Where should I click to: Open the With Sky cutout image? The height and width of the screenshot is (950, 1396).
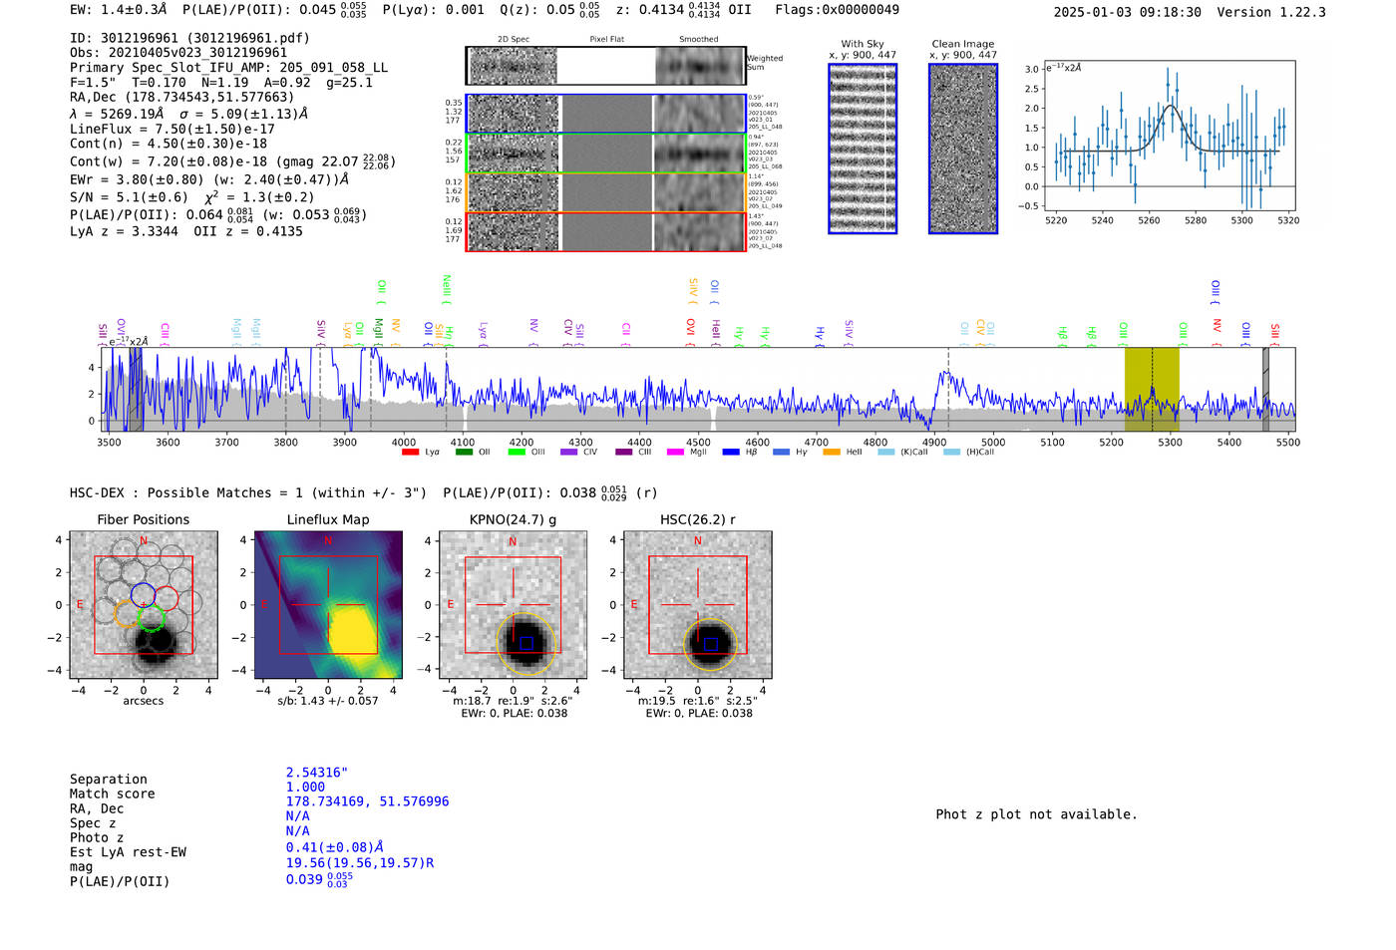[x=863, y=149]
